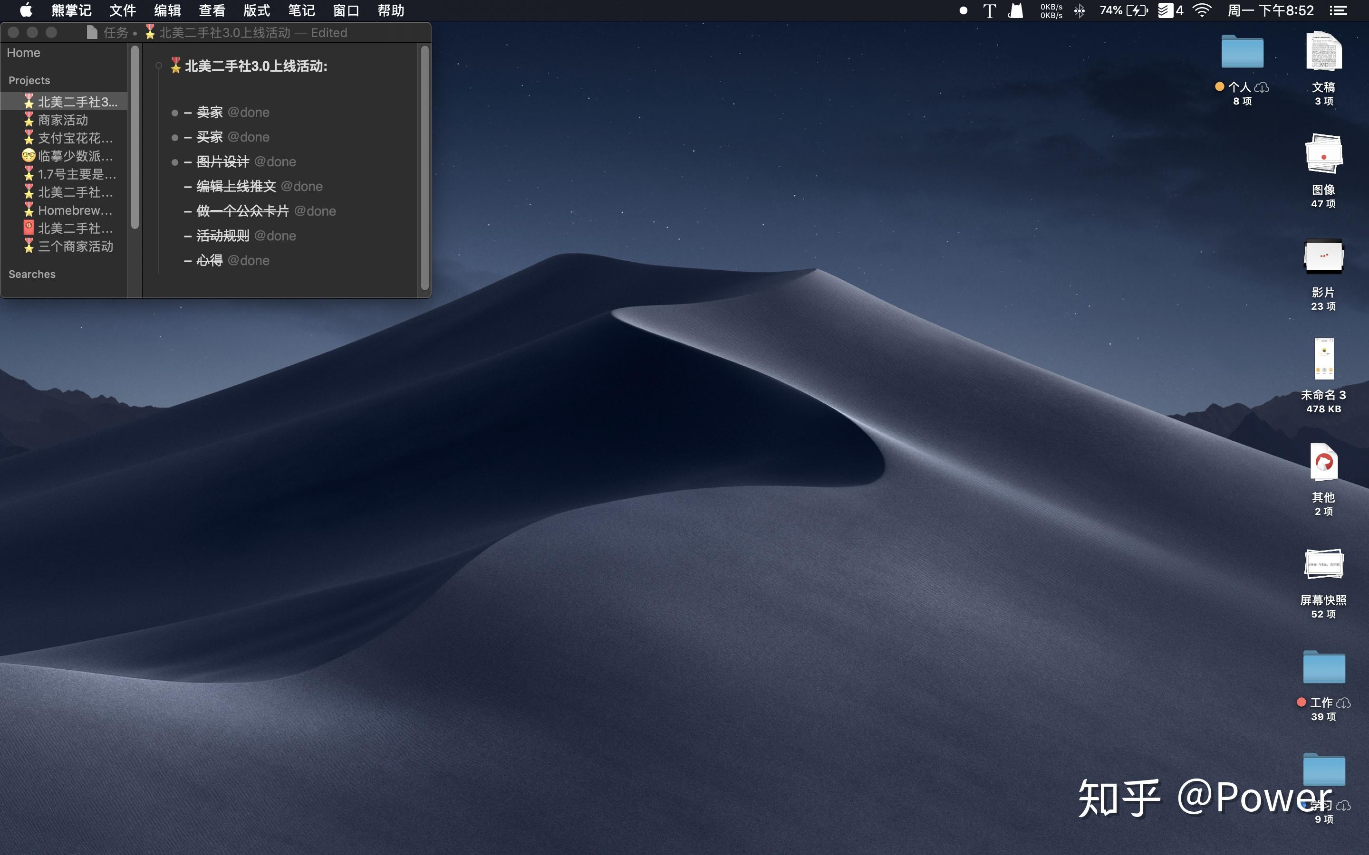Image resolution: width=1369 pixels, height=855 pixels.
Task: Open the 版式 menu in menu bar
Action: coord(256,11)
